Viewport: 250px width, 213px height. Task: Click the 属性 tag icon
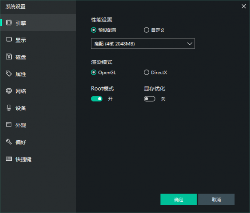tap(9, 74)
